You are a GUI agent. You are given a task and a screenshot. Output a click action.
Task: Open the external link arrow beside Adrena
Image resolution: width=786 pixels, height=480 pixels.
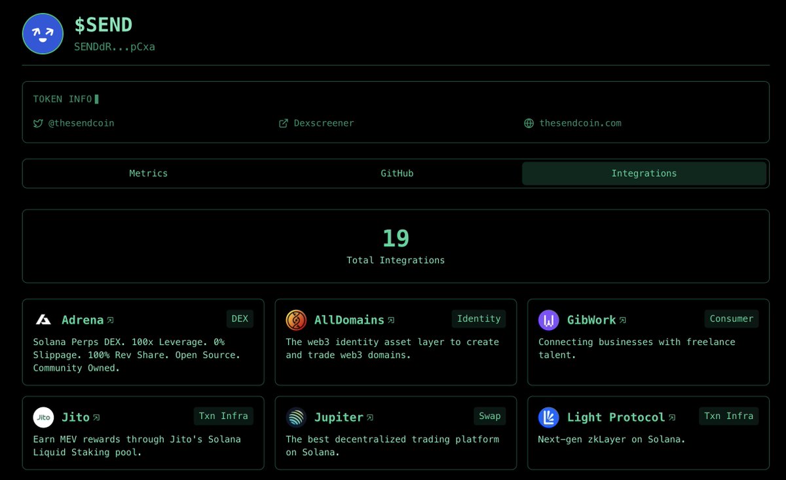click(110, 320)
